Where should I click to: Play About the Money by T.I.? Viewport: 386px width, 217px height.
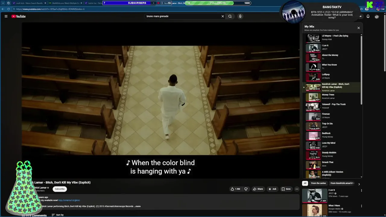(x=333, y=57)
